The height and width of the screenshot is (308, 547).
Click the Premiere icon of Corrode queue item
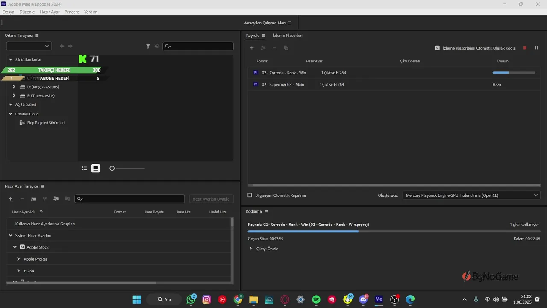coord(256,73)
